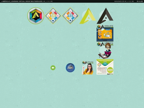Open the hexagon A logo in green circle
Viewport: 144px width, 108px height.
[36, 16]
